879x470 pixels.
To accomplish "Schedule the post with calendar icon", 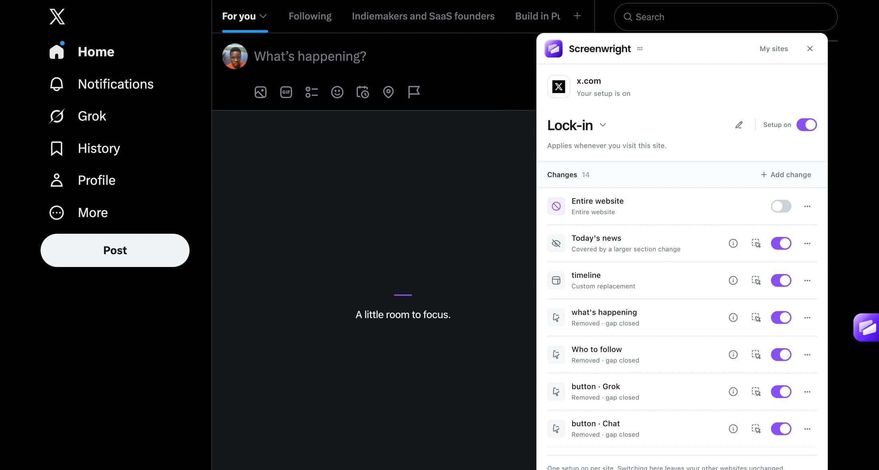I will point(363,92).
